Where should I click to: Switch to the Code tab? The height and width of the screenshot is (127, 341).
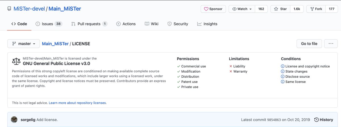click(x=19, y=24)
